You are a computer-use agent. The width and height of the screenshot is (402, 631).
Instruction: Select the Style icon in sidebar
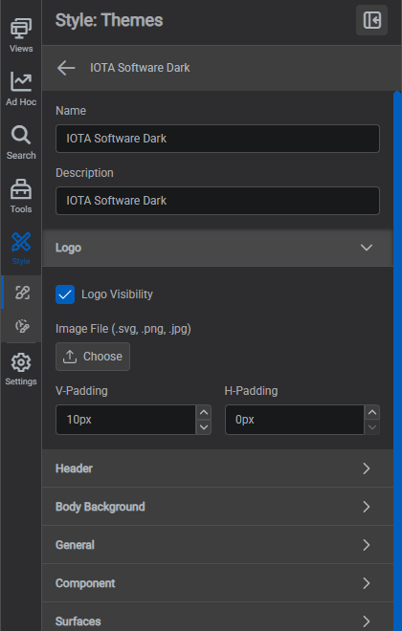(x=21, y=242)
